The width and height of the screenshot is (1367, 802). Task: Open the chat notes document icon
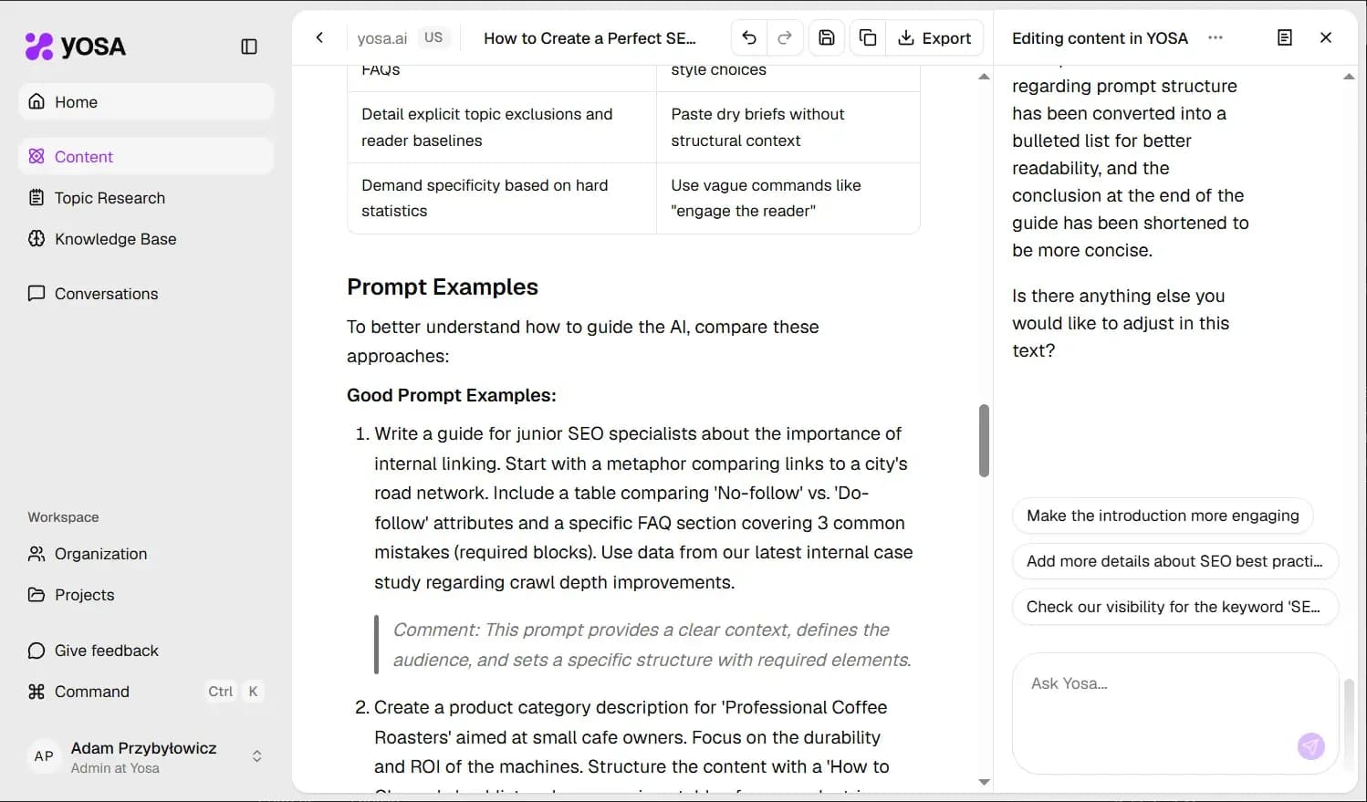point(1285,37)
